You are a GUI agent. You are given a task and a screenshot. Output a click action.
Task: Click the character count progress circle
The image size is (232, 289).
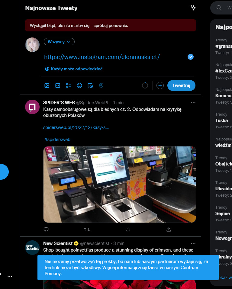[145, 85]
